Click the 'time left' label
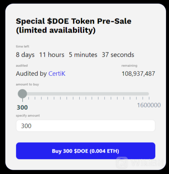This screenshot has height=174, width=169. pos(23,46)
